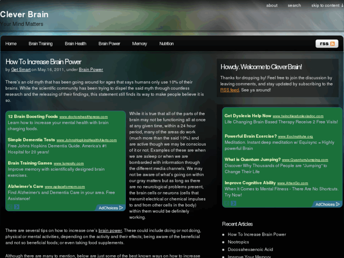
Task: Open AdChoices in the sidebar ad block
Action: coord(327,204)
